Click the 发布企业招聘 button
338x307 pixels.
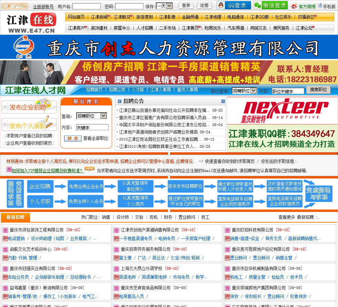click(29, 107)
